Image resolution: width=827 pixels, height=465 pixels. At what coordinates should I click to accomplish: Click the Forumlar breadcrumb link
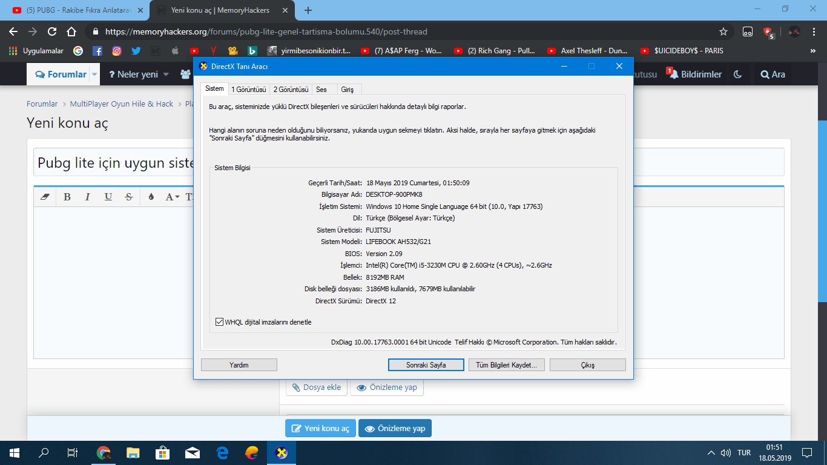click(42, 104)
